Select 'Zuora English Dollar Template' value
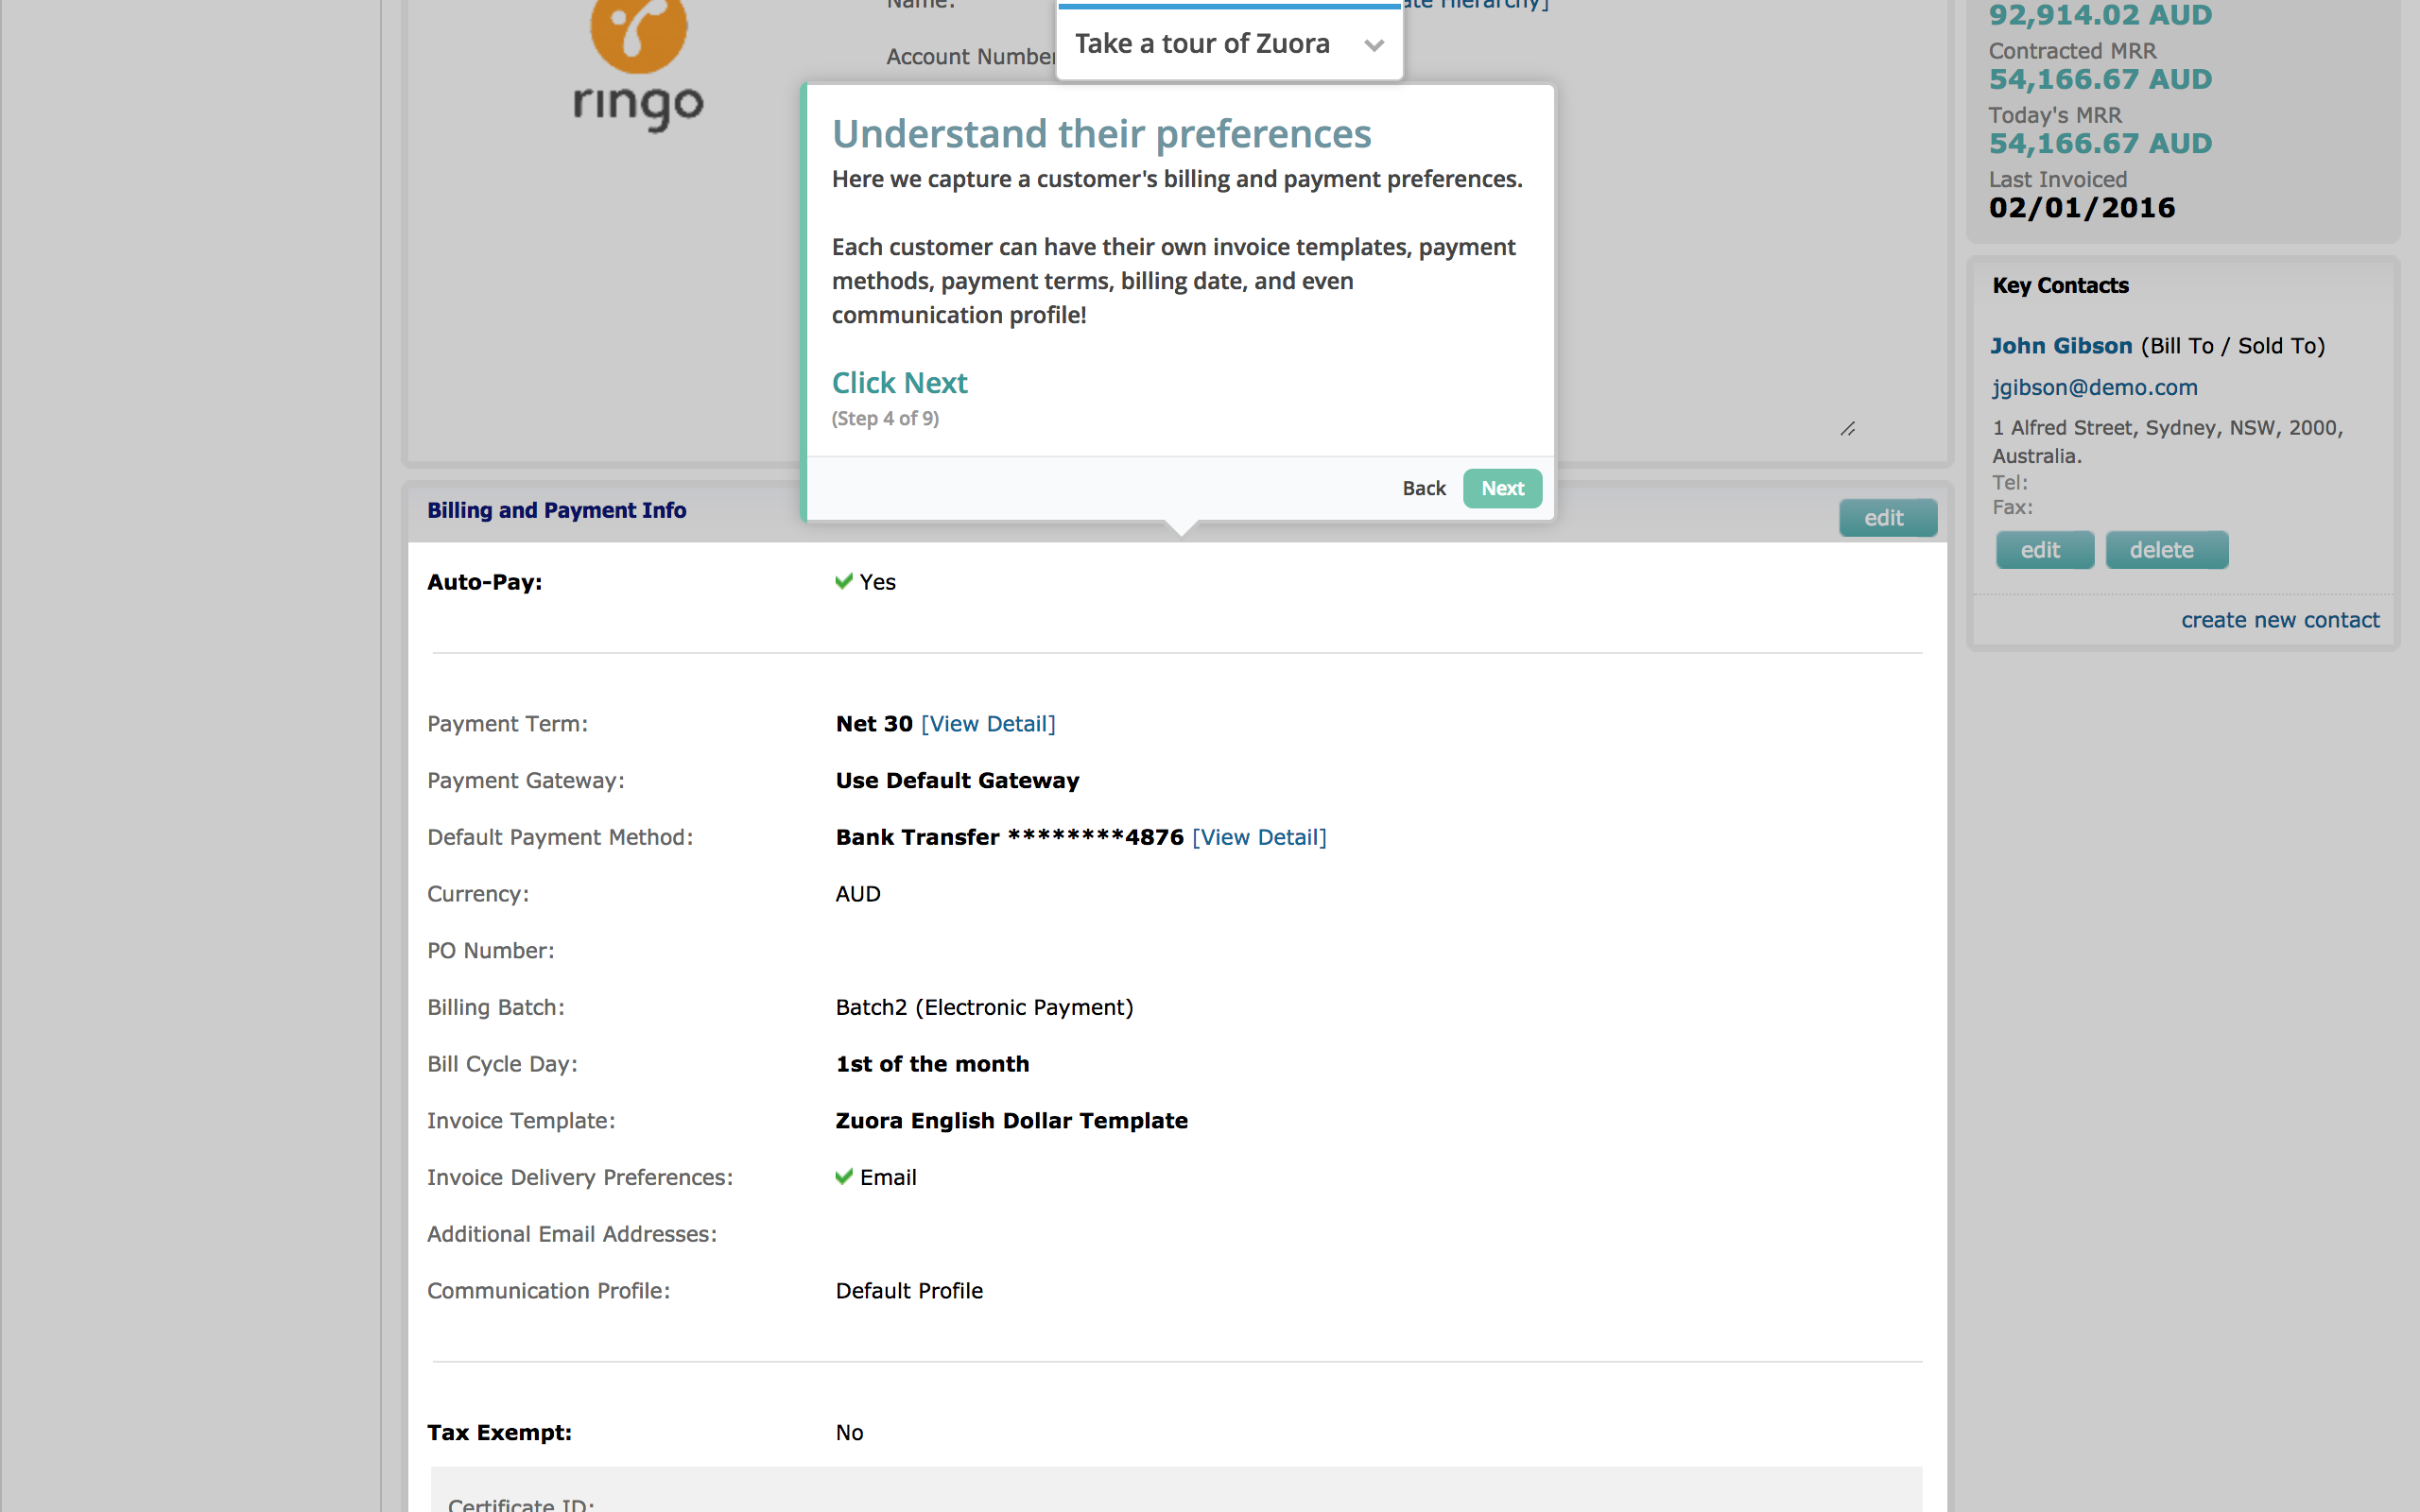The image size is (2420, 1512). [1011, 1121]
